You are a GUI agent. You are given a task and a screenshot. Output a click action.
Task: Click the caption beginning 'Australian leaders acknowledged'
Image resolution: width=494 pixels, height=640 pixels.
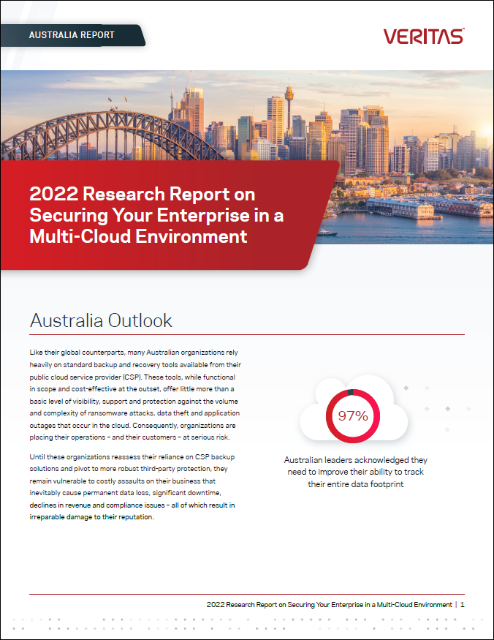[355, 472]
